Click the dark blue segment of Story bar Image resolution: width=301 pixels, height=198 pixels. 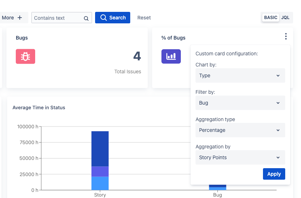coord(100,149)
